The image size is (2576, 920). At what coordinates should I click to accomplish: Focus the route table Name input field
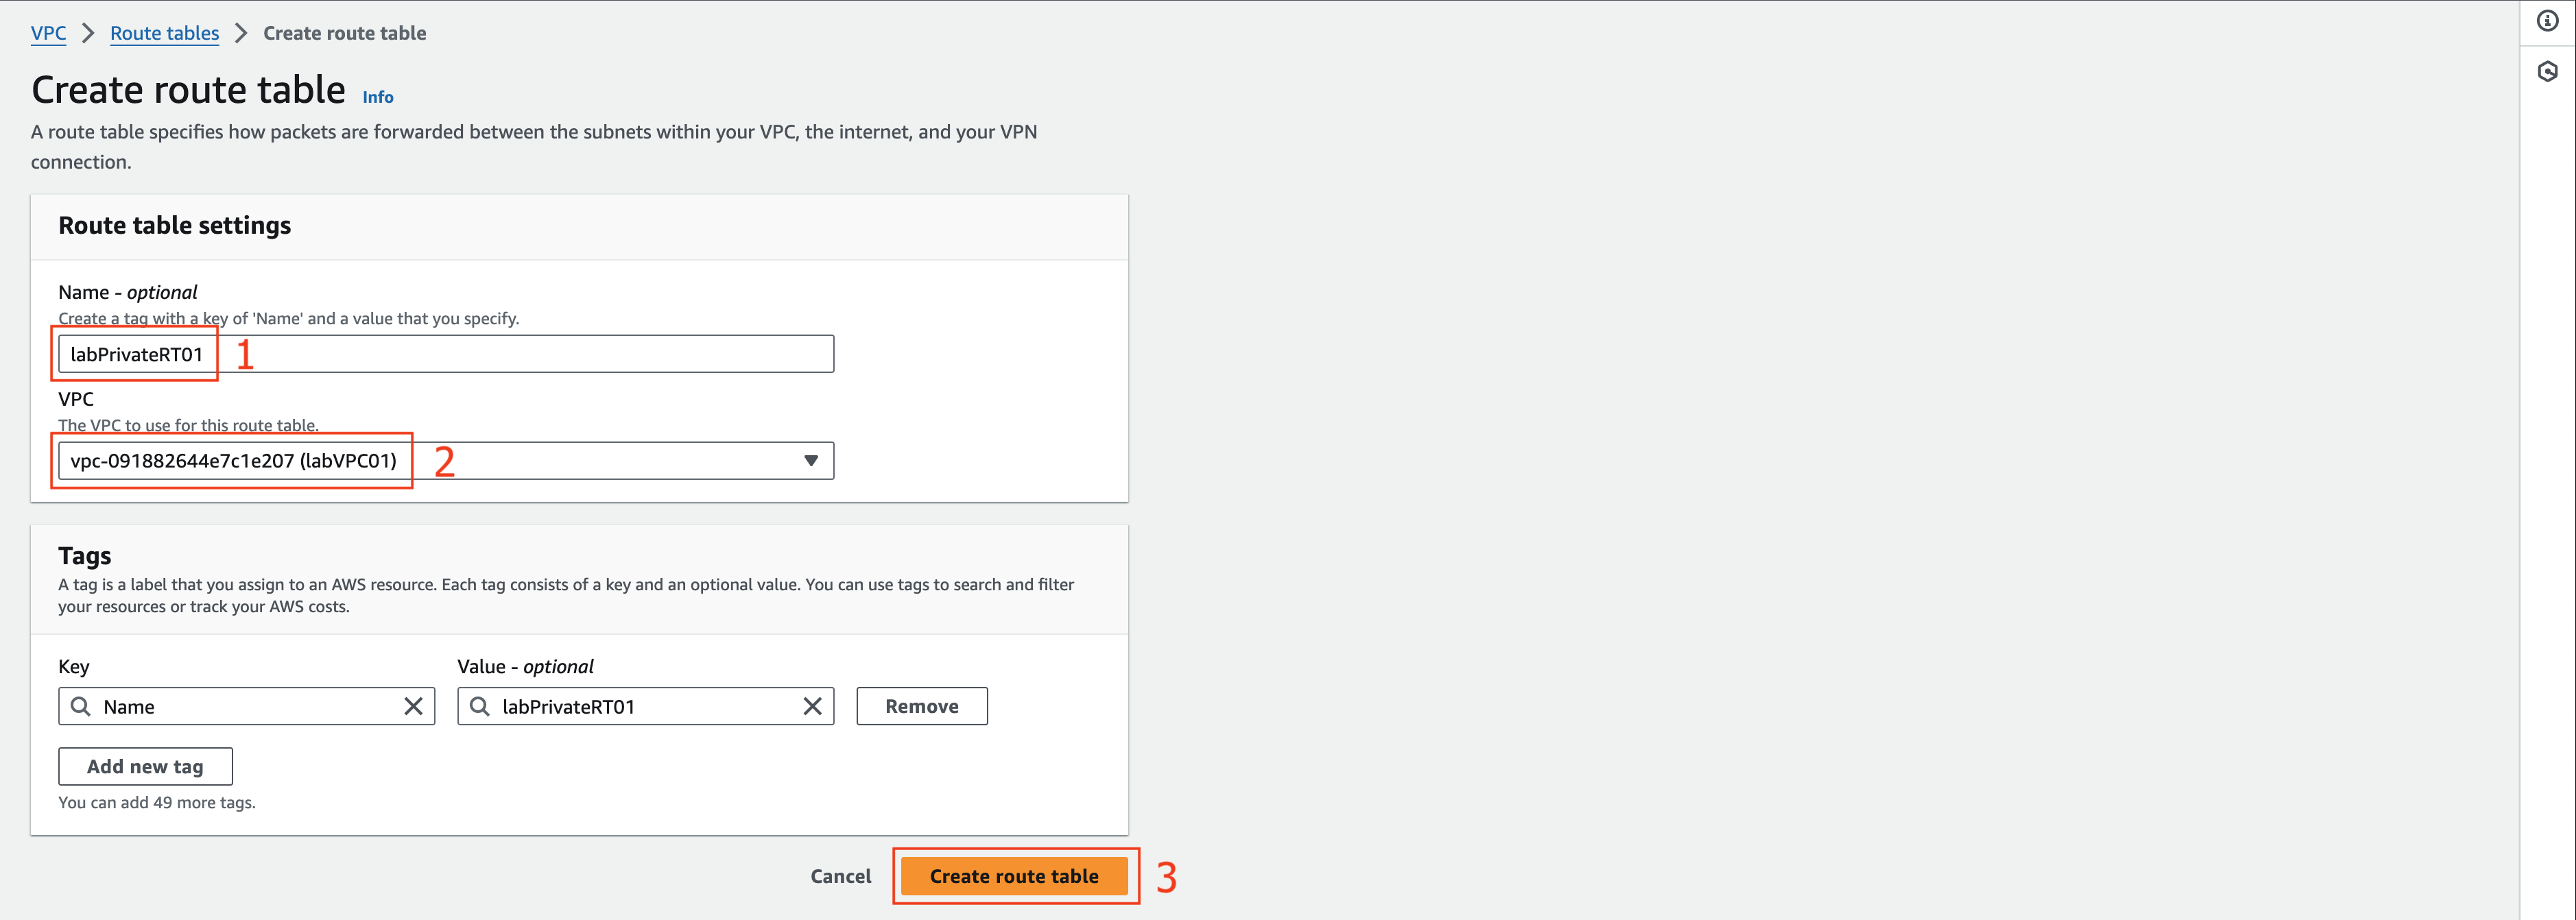(446, 354)
